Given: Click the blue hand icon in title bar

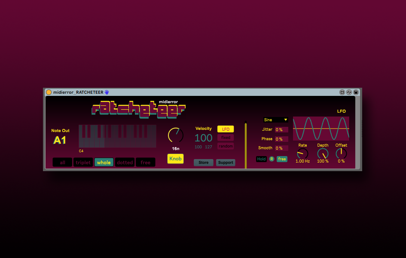Looking at the screenshot, I should click(107, 92).
